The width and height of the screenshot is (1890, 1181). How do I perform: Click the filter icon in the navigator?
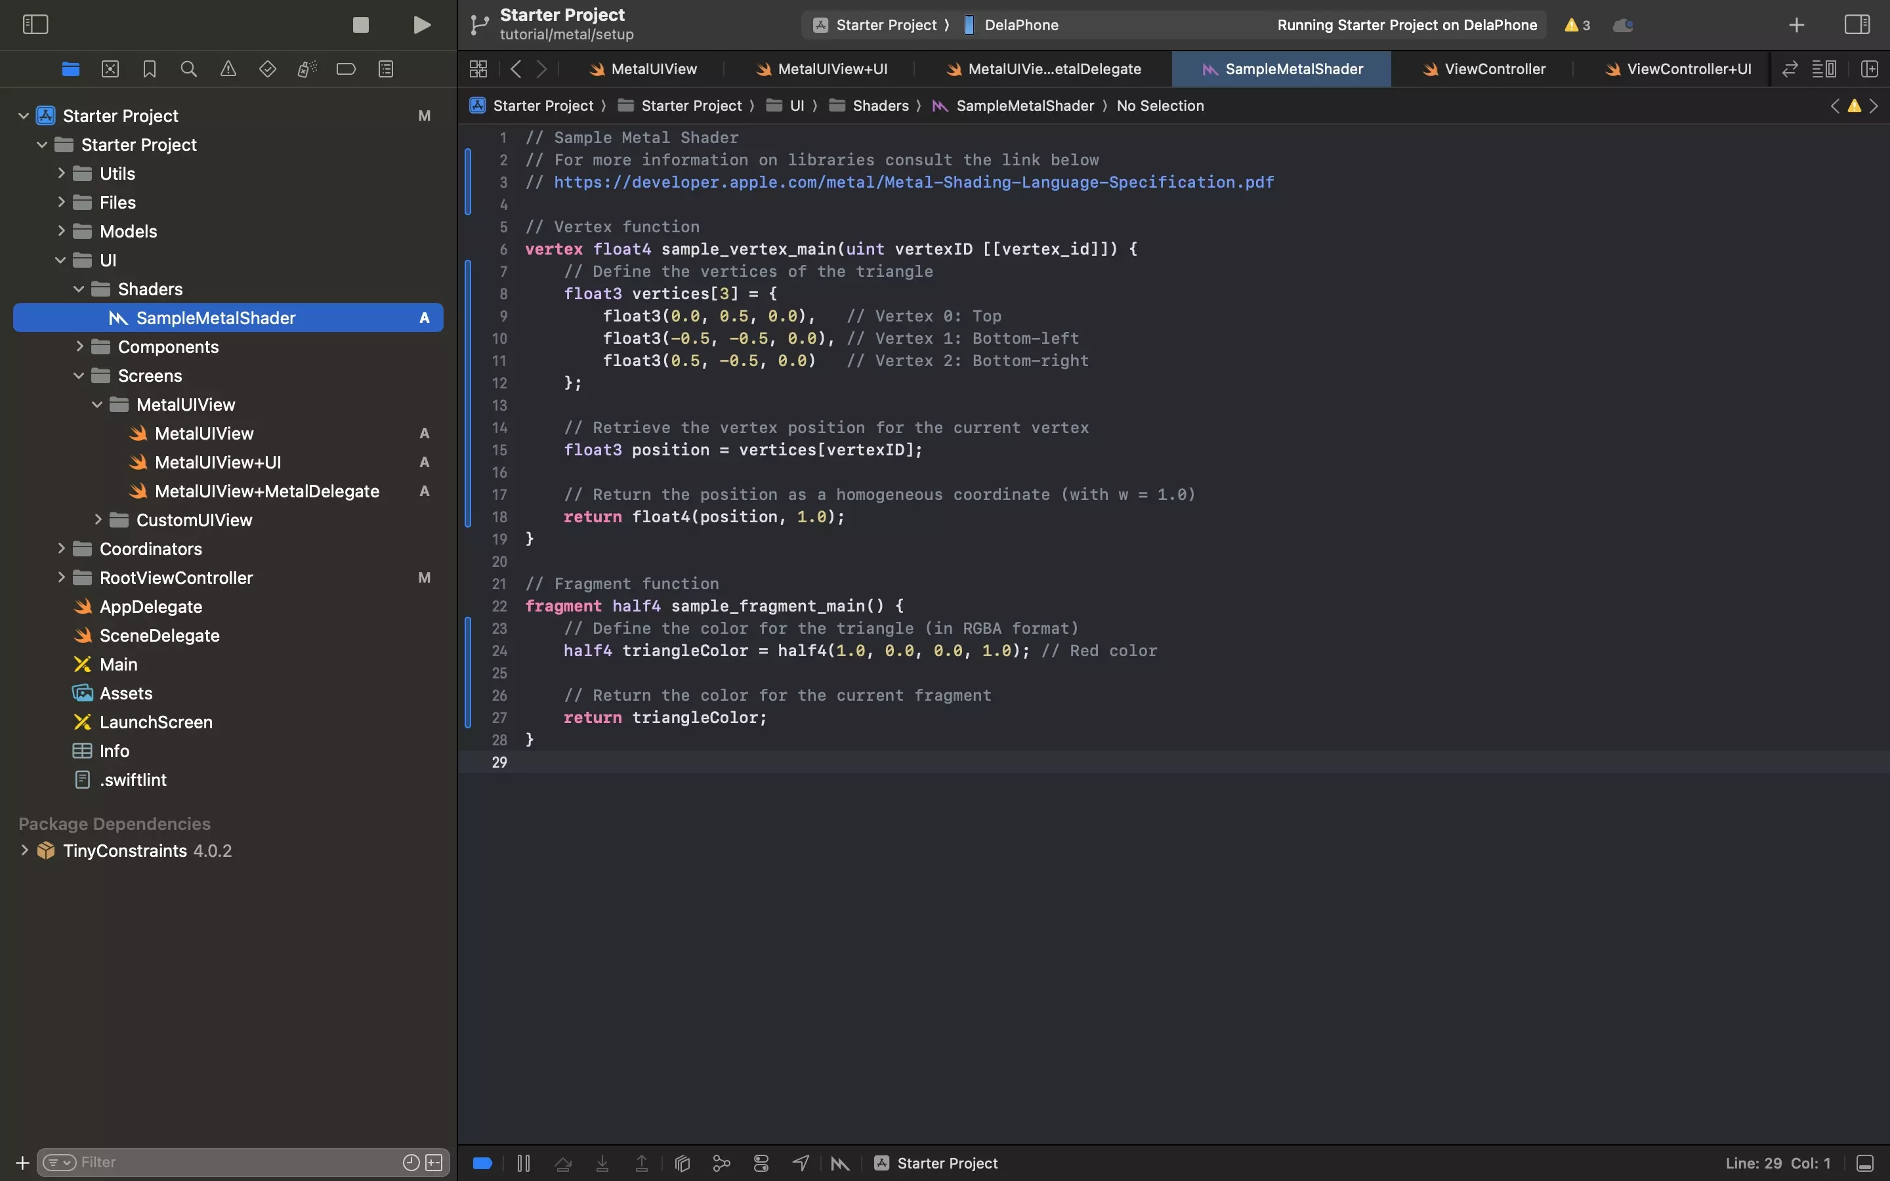[x=56, y=1162]
